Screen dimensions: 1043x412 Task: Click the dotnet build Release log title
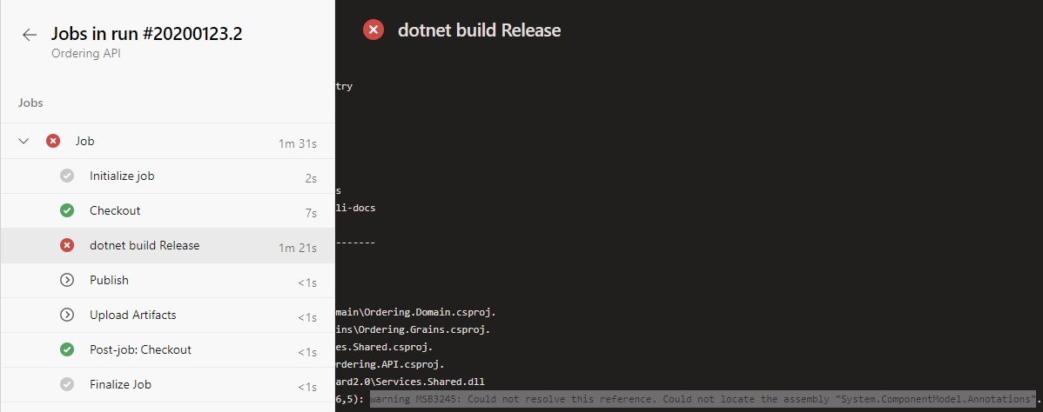pos(479,30)
